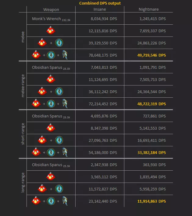Click the red bird icon beside 12,115,816 DPS

pos(51,30)
